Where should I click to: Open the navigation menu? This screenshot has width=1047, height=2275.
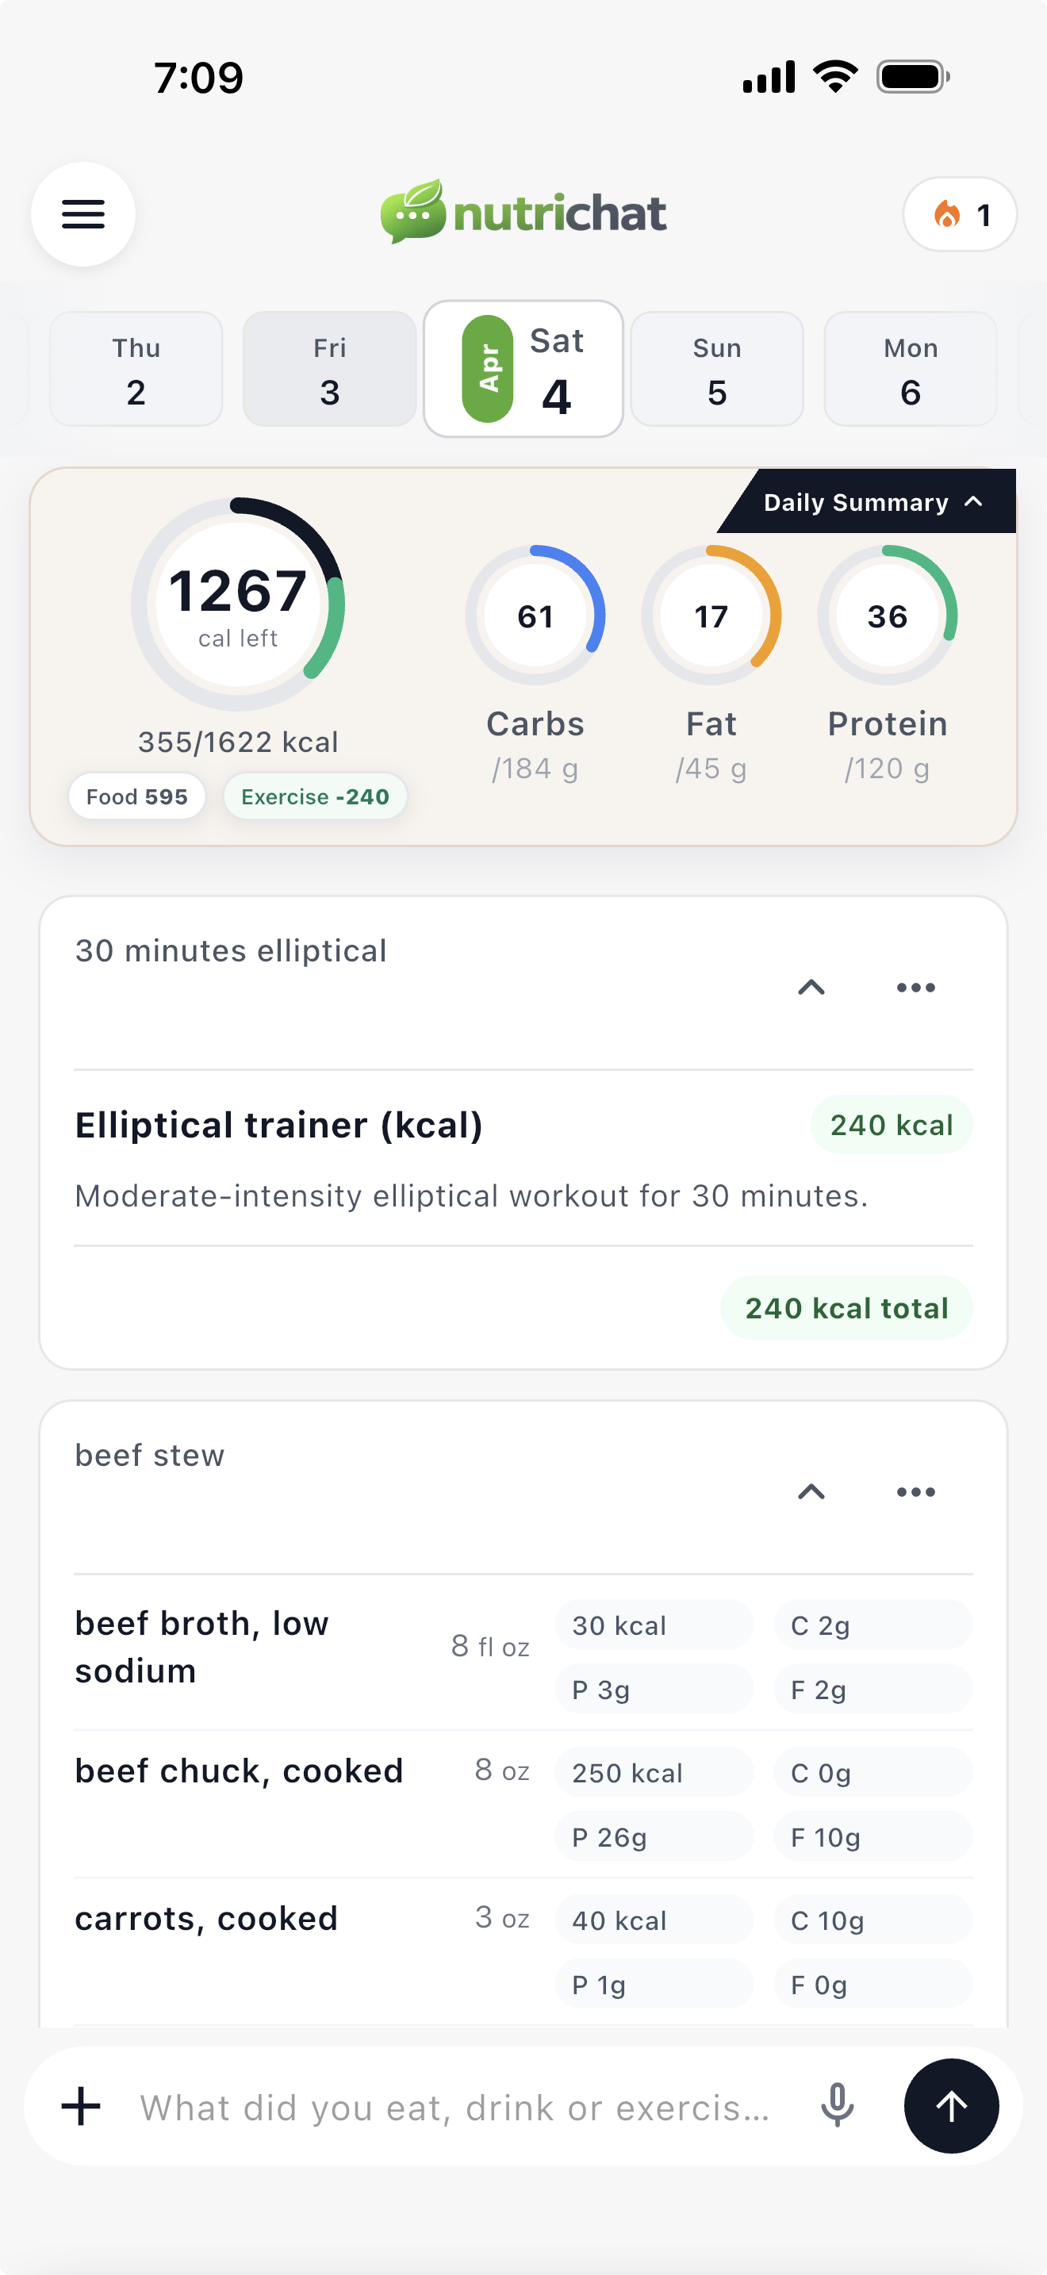click(83, 213)
